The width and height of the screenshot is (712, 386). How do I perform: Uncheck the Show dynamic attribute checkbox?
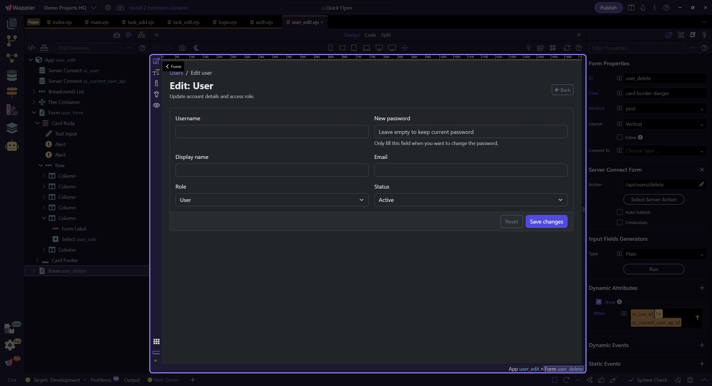[599, 302]
